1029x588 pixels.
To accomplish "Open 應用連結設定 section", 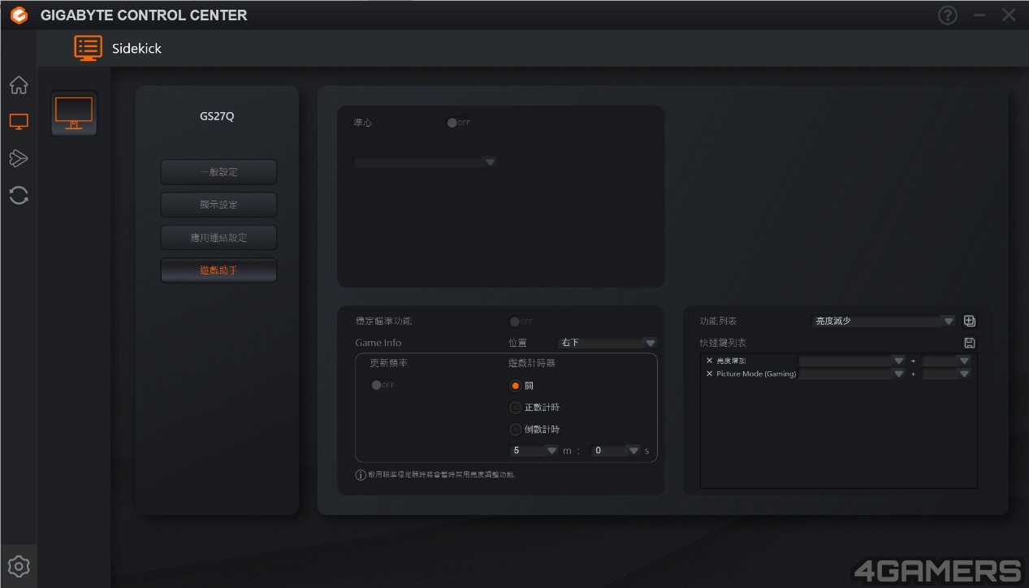I will [218, 237].
